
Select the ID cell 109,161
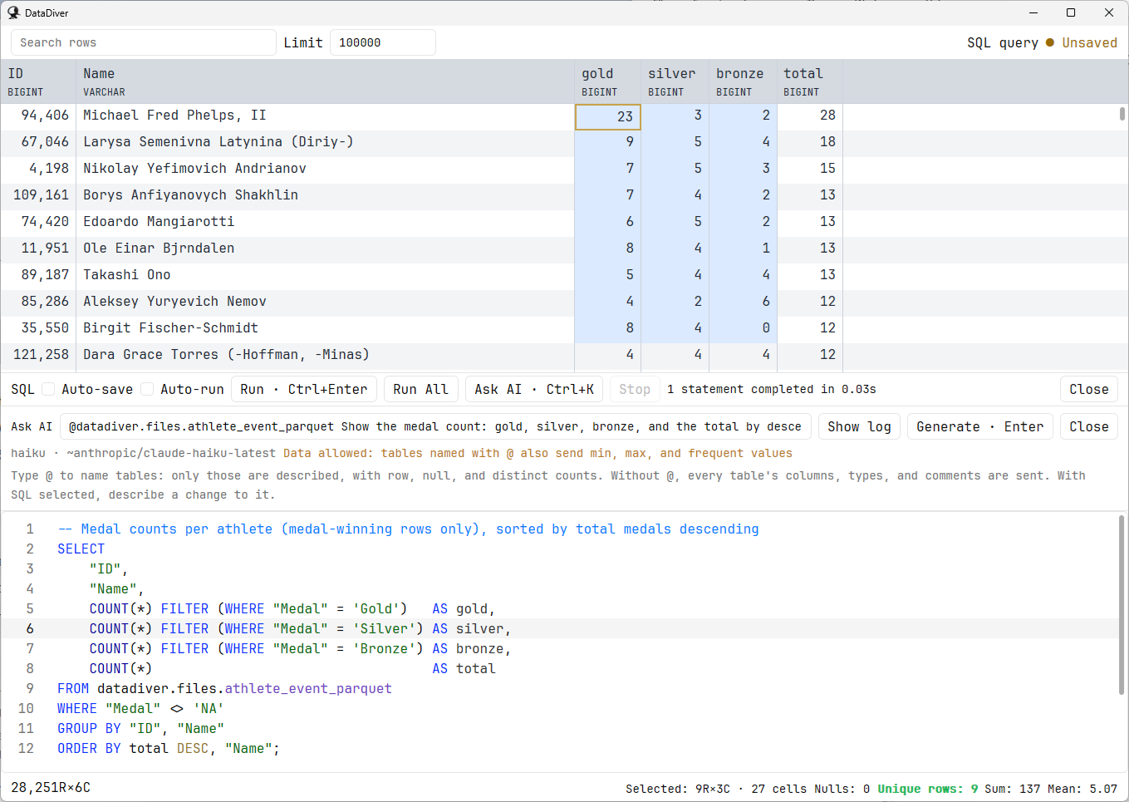tap(38, 195)
